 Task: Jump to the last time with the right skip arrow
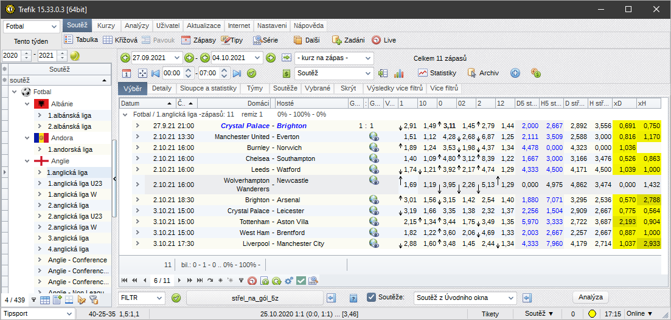point(237,73)
